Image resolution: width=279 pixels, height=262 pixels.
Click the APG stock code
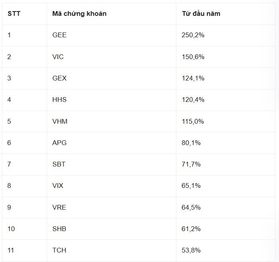click(59, 143)
